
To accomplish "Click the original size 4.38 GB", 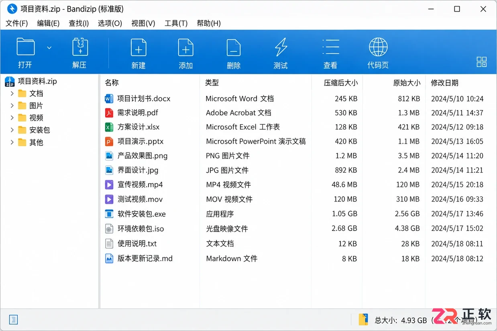I will pos(407,228).
